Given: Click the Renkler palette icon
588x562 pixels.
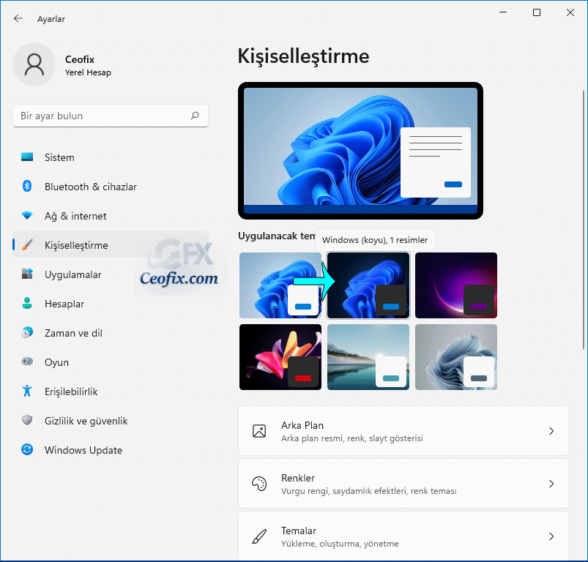Looking at the screenshot, I should [259, 484].
